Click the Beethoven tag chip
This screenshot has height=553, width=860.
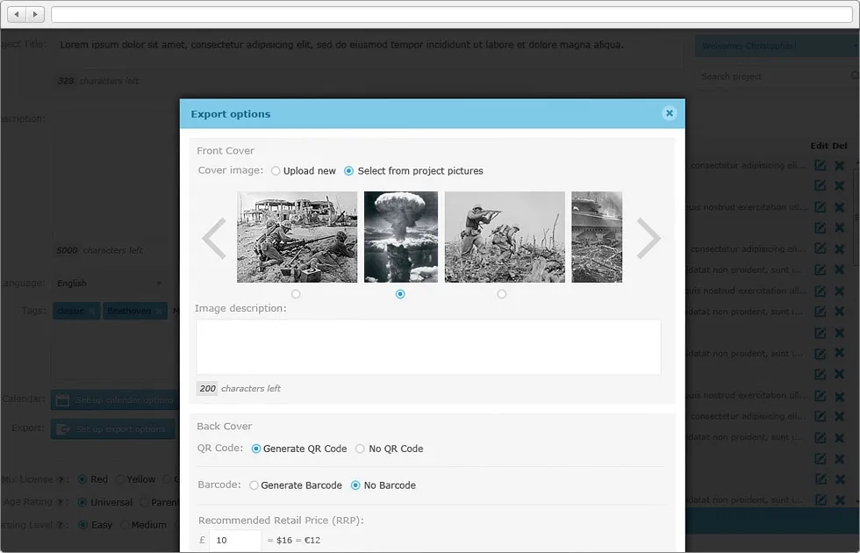coord(134,311)
